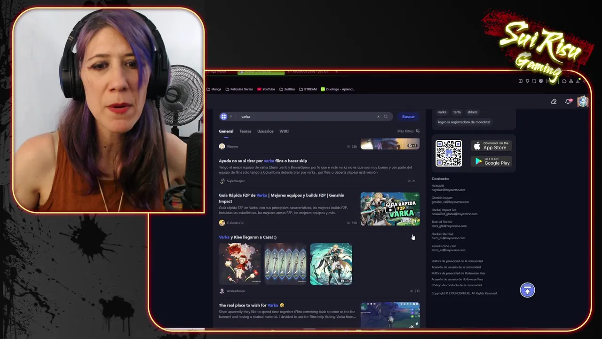The image size is (602, 339).
Task: Open 'Código de conducta de la comunidad'
Action: pos(457,285)
